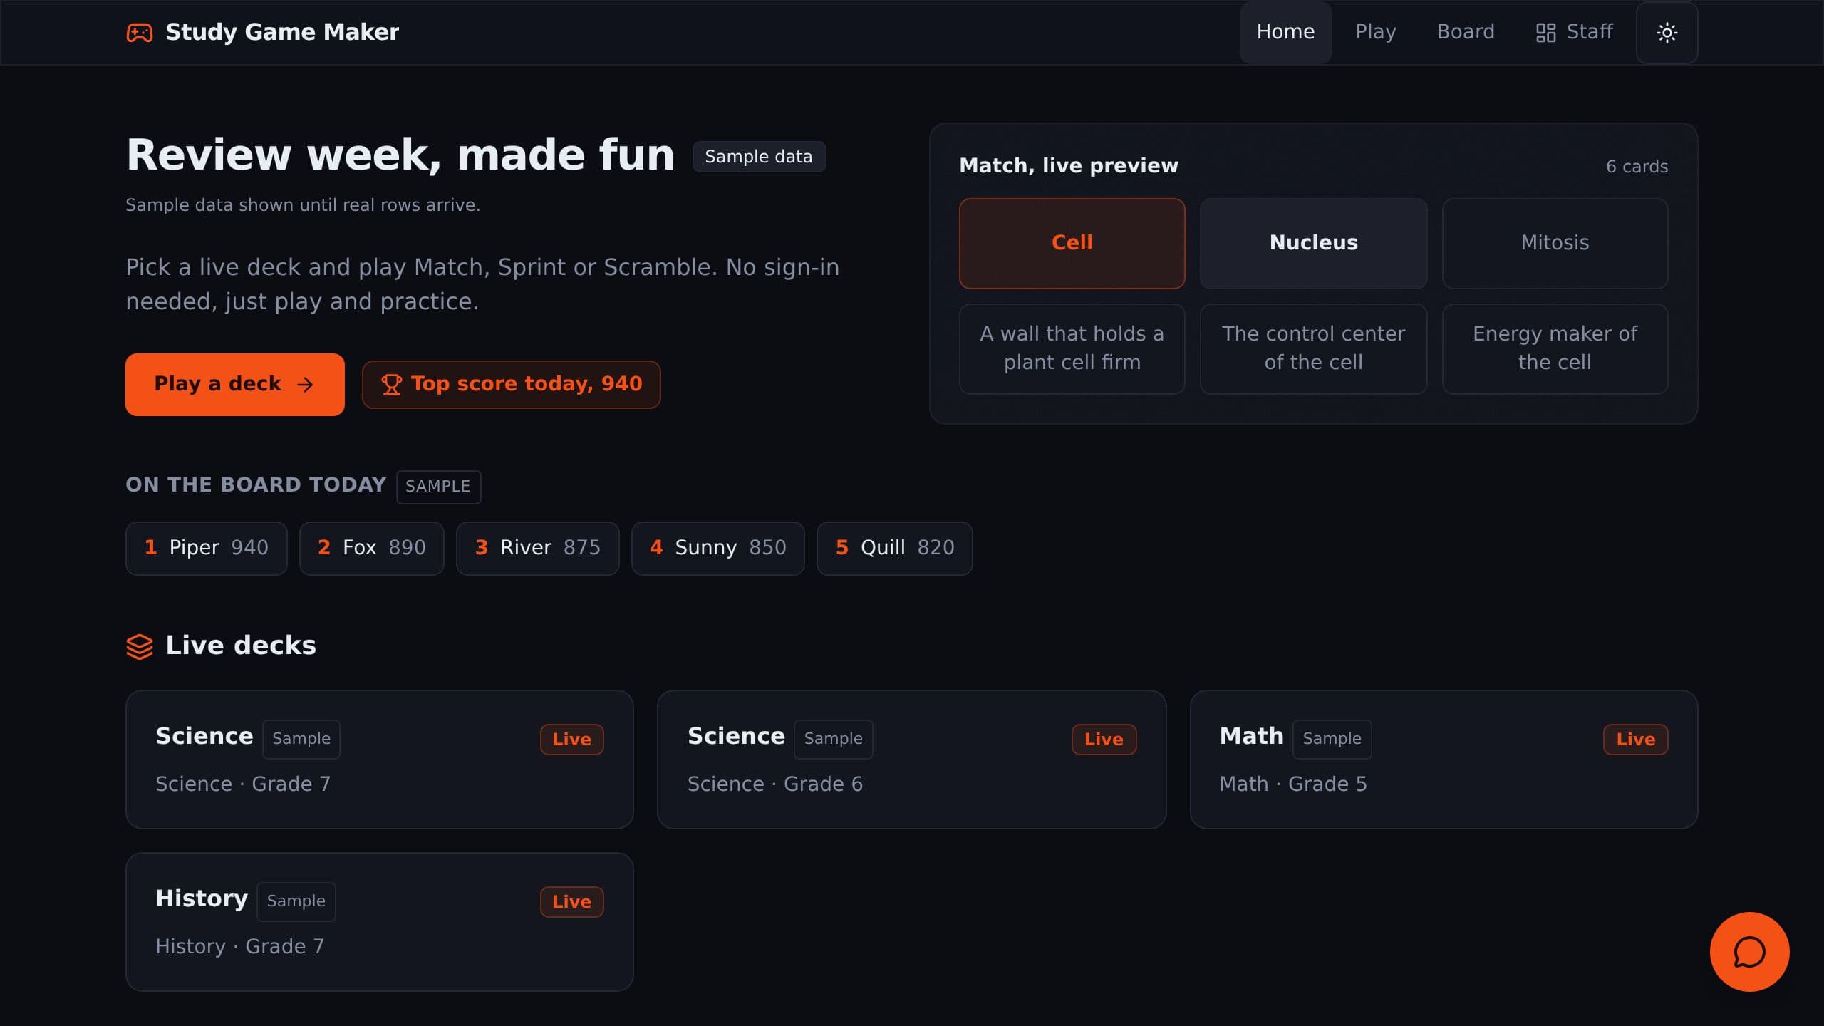This screenshot has width=1824, height=1026.
Task: Open the Board nav item
Action: point(1466,32)
